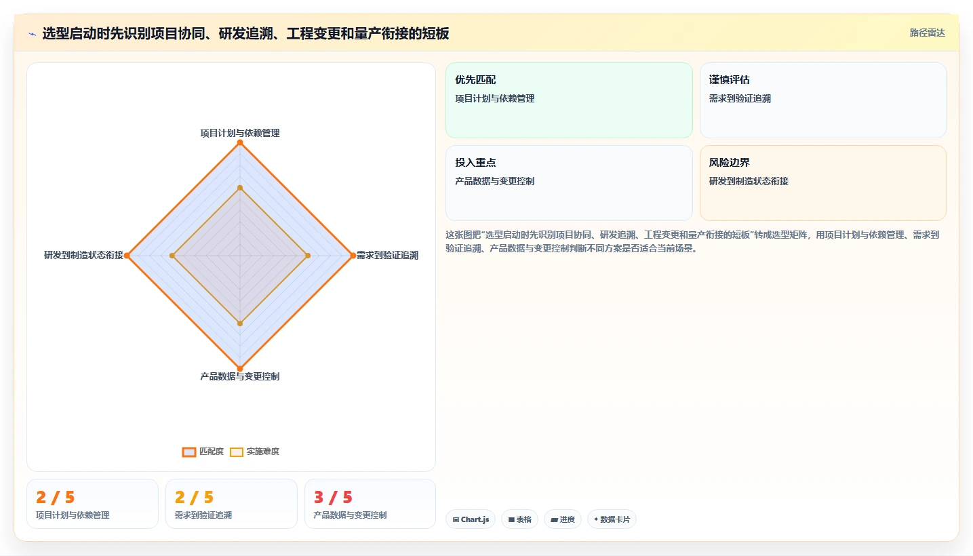Click the inner 实施难度 point on the right axis

308,256
